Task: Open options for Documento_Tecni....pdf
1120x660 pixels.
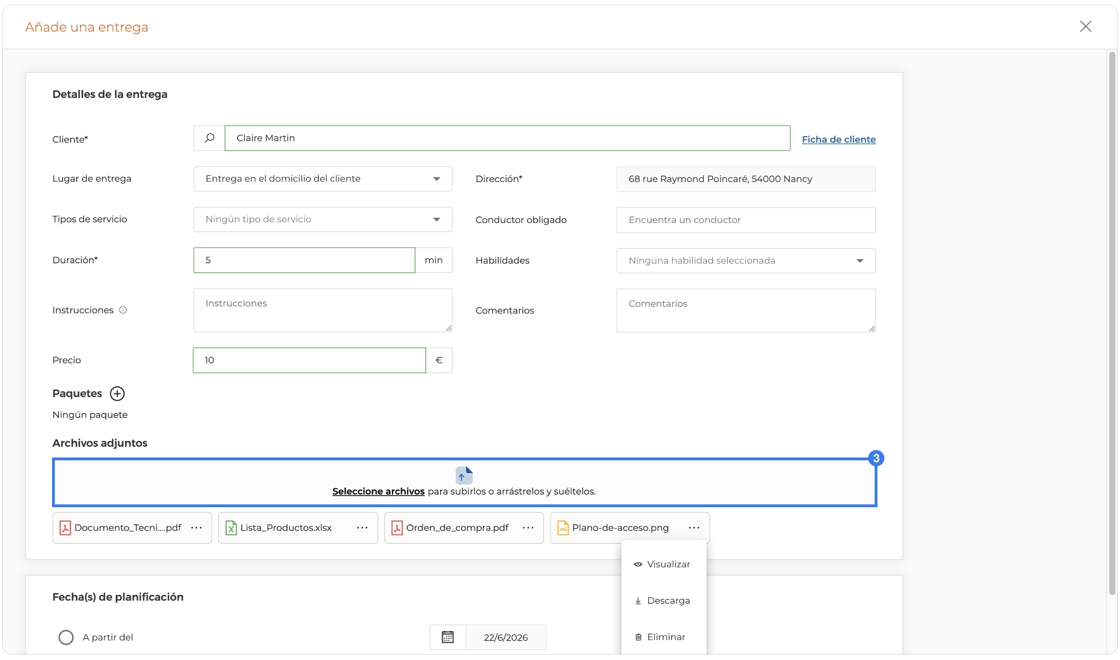Action: pos(197,528)
